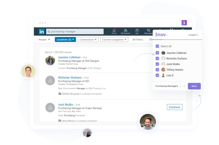219x145 pixels.
Task: Click Connect next to Josh Mulks
Action: tap(175, 107)
